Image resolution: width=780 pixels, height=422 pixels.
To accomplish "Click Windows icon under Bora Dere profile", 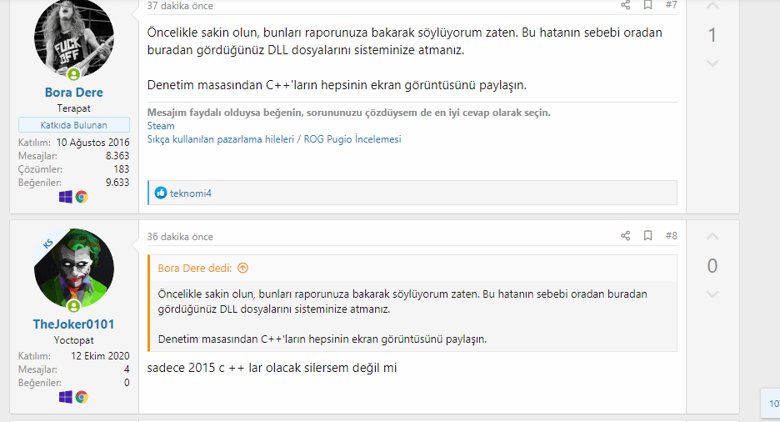I will 66,197.
